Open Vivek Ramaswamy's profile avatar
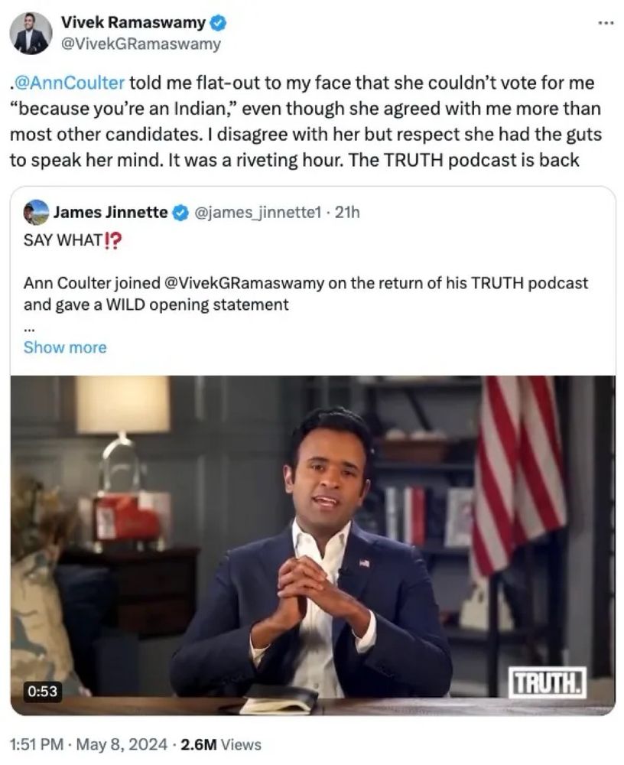 coord(31,34)
